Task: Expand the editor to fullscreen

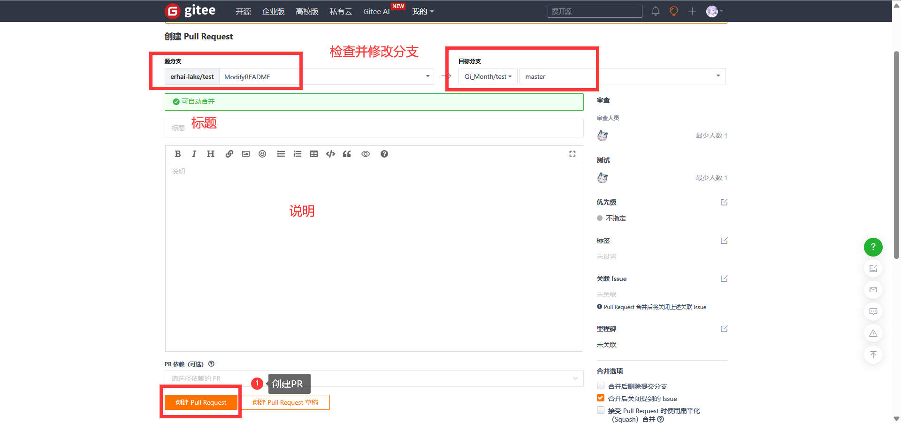Action: (x=573, y=154)
